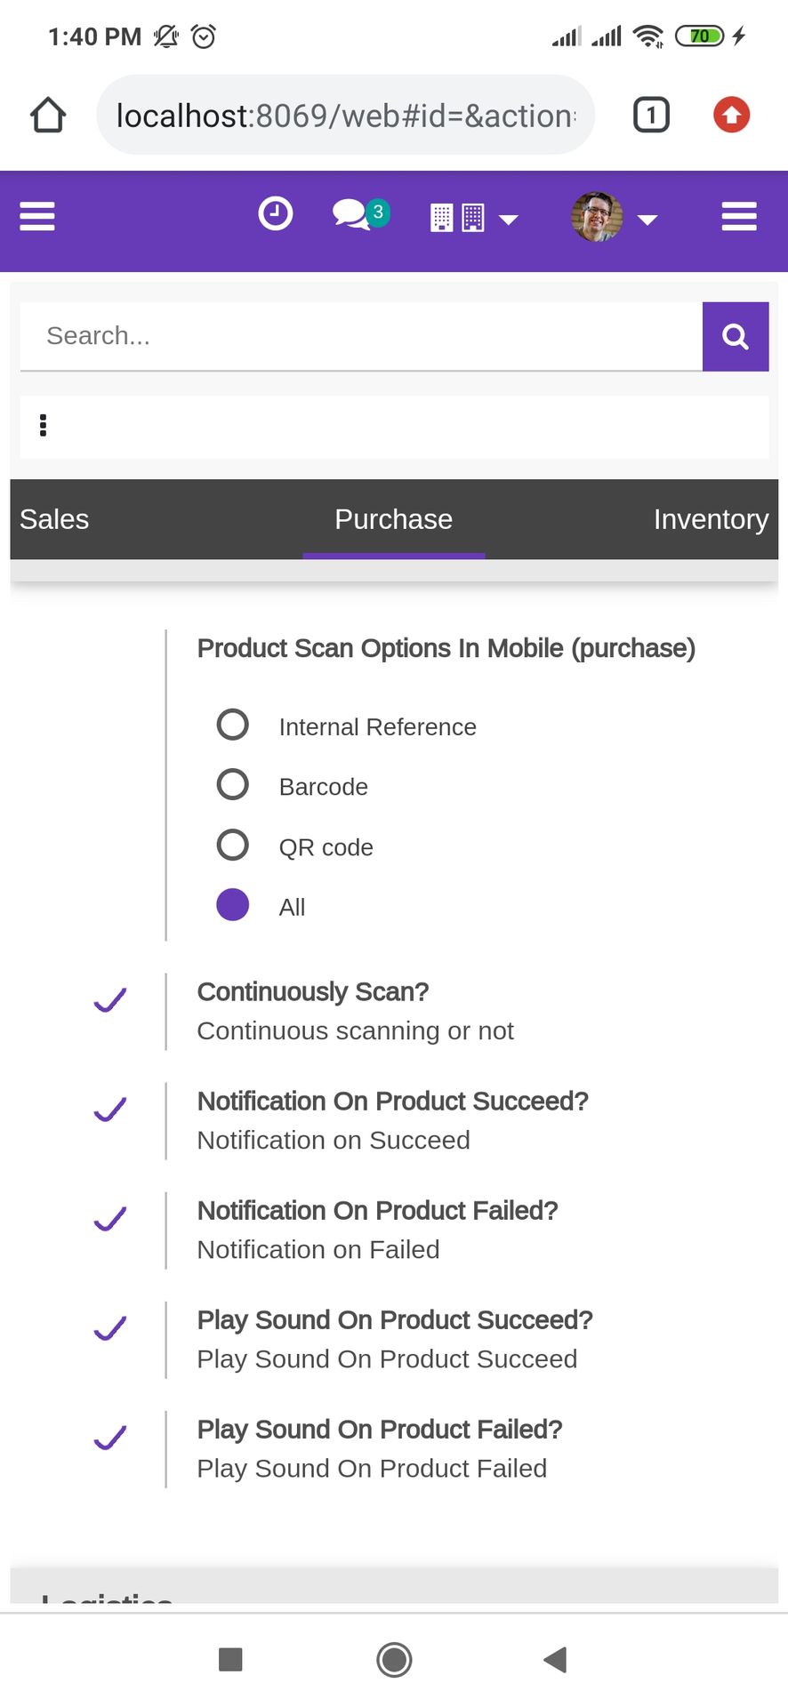Switch to the Sales tab
This screenshot has width=788, height=1707.
pyautogui.click(x=54, y=519)
